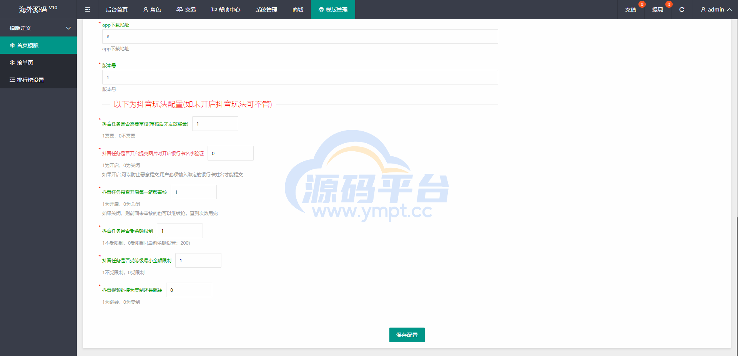
Task: Click the flag icon on 帮助中心 menu
Action: (214, 10)
